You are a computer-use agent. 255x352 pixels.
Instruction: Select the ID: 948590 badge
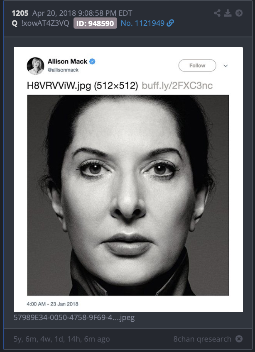pos(95,23)
